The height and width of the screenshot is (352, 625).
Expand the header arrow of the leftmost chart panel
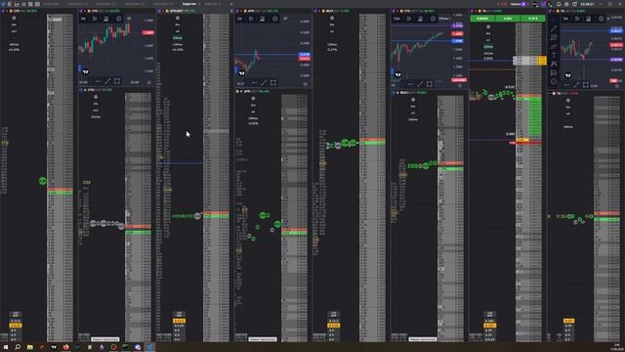[x=85, y=11]
